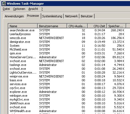Image resolution: width=130 pixels, height=114 pixels.
Task: Sort by the CPU-Ausla... column header
Action: [77, 26]
